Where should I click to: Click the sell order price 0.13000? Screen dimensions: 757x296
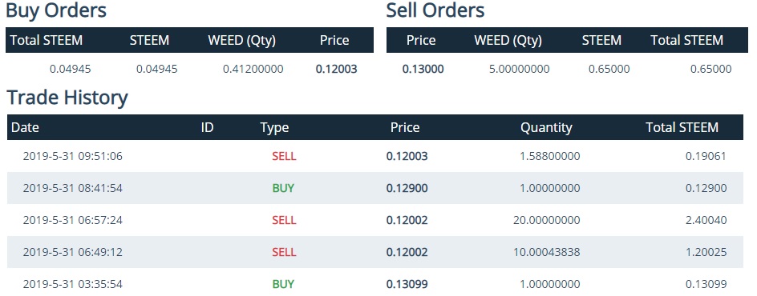coord(423,69)
